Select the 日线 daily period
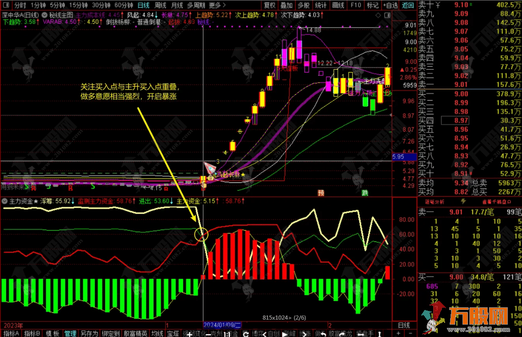The height and width of the screenshot is (337, 522). pos(143,5)
